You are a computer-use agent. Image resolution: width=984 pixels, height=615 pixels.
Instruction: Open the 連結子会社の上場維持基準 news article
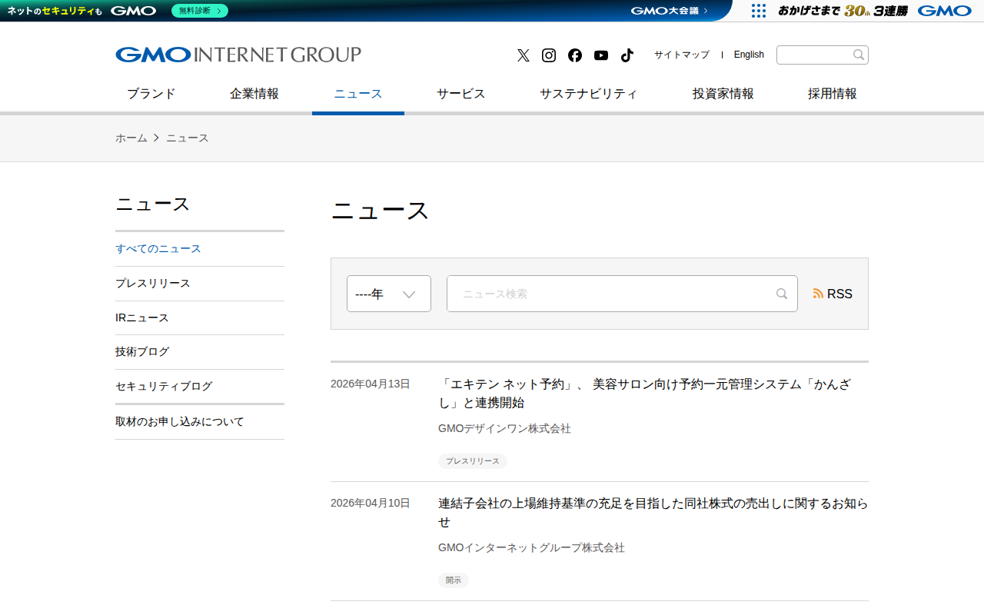pyautogui.click(x=653, y=512)
